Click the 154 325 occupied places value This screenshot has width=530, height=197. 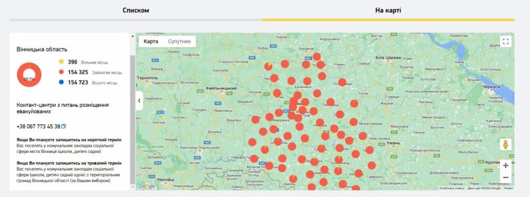coord(78,72)
